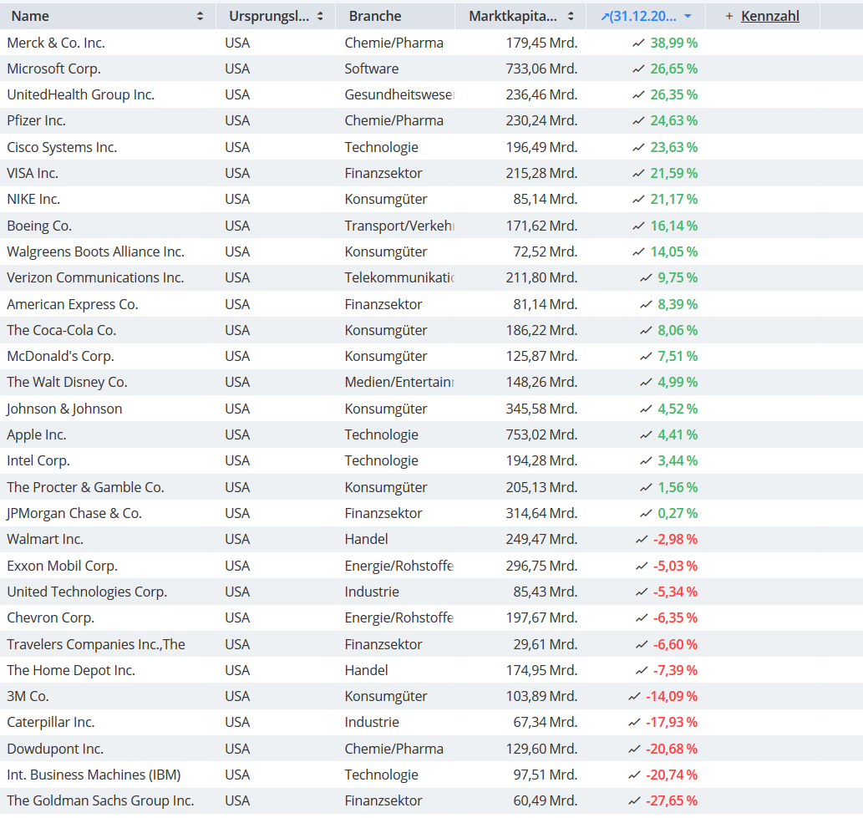Open the Microsoft Corp. entry
The width and height of the screenshot is (863, 818).
pyautogui.click(x=54, y=69)
